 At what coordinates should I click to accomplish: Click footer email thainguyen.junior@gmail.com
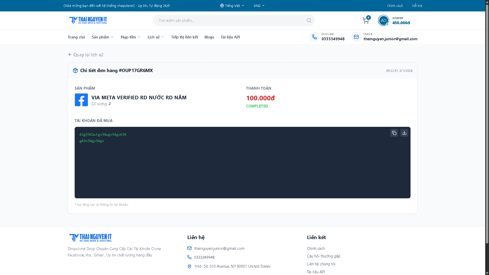(219, 248)
